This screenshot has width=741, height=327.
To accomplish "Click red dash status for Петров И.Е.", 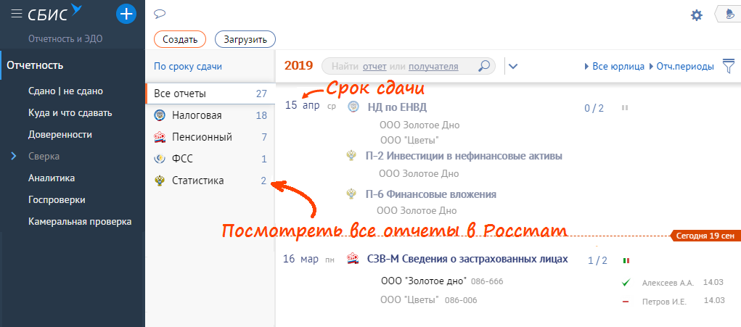I will click(x=626, y=302).
